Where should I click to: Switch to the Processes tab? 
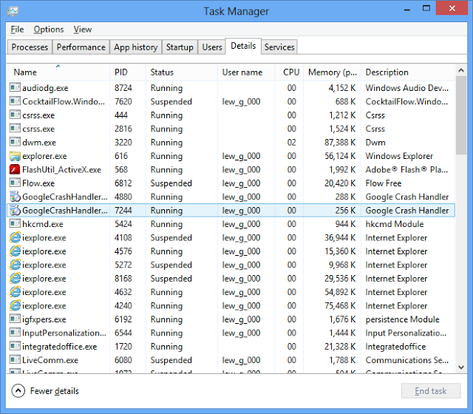pos(30,47)
